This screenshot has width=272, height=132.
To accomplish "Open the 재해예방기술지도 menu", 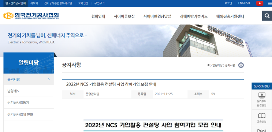I will 194,16.
